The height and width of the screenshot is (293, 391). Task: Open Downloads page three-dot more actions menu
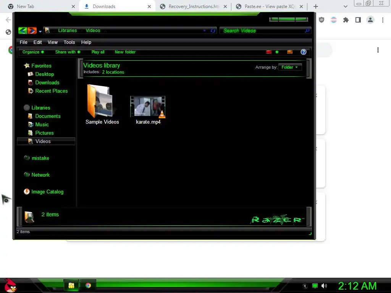coord(378,50)
